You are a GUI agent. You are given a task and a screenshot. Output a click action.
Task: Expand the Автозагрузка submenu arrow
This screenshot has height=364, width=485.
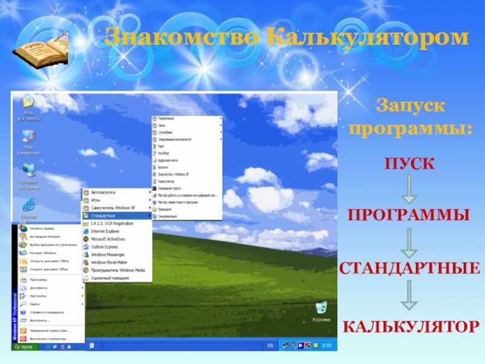tap(150, 192)
